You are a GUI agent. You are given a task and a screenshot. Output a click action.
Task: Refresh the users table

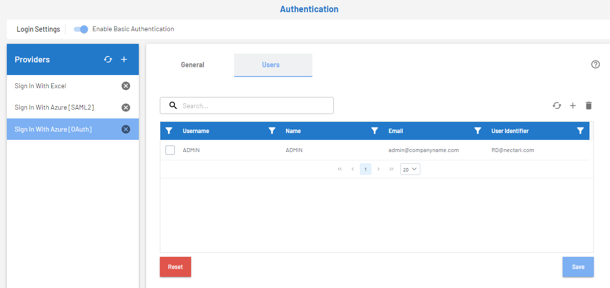(x=557, y=105)
